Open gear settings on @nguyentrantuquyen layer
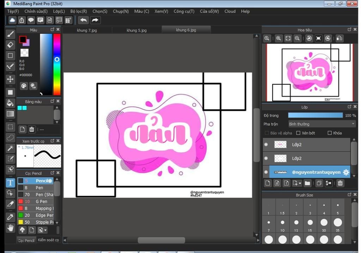Viewport: 361px width, 253px height. [x=346, y=172]
